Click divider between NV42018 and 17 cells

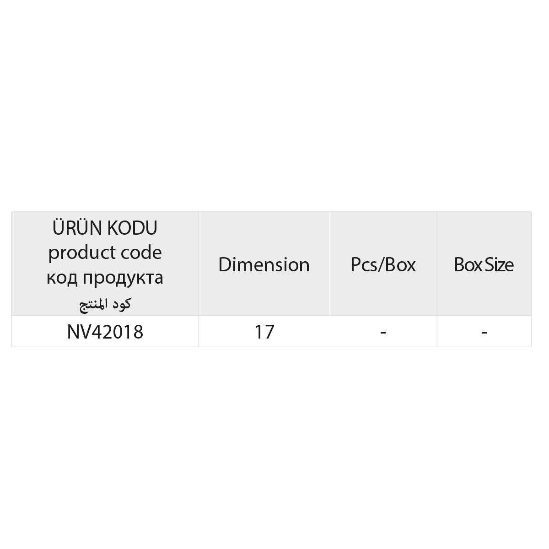coord(199,331)
